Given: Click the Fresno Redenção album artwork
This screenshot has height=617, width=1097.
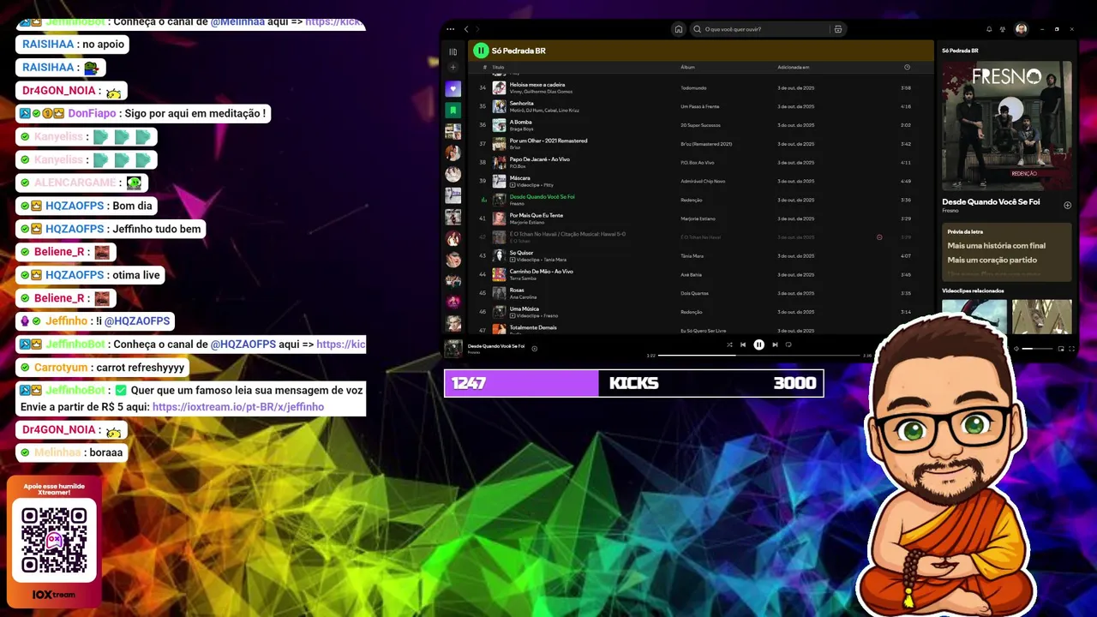Looking at the screenshot, I should [1007, 125].
